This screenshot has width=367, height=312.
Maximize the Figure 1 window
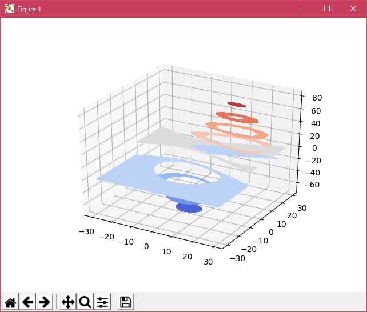click(326, 9)
